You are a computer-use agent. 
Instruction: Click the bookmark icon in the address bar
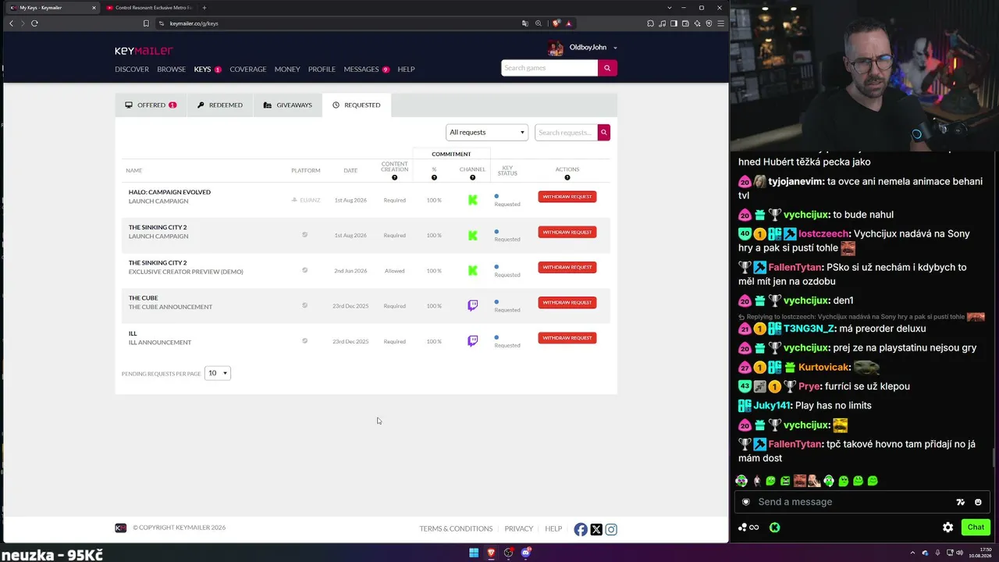click(146, 23)
